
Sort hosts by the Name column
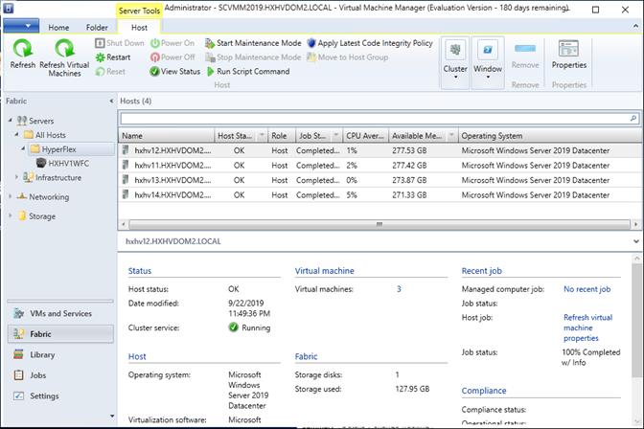point(167,135)
